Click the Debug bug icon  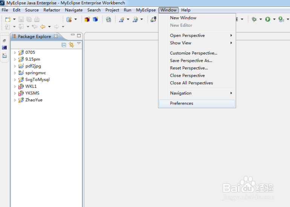point(254,19)
